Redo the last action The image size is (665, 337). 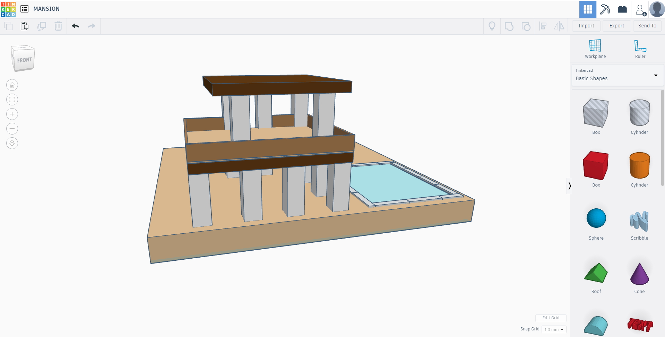click(91, 26)
